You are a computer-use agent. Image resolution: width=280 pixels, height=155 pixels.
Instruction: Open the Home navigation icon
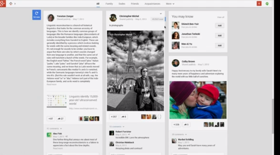[11, 4]
